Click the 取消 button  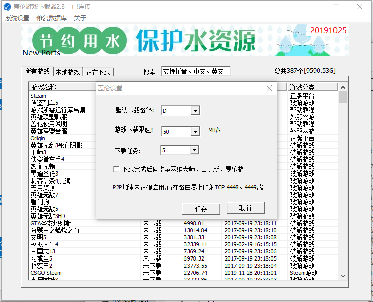point(245,208)
